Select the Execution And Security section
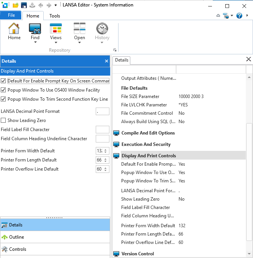 (146, 144)
